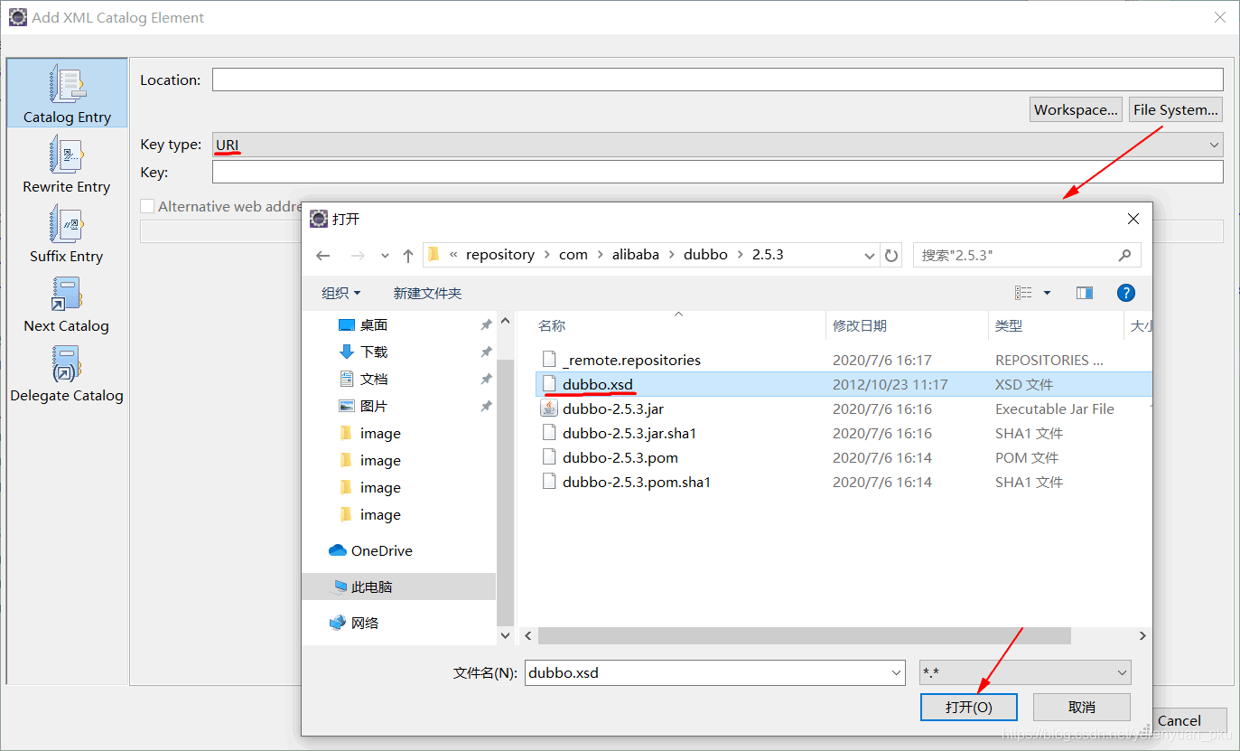Screen dimensions: 1240x751
Task: Select the dubbo-2.5.3.pom.sha1 file
Action: 637,482
